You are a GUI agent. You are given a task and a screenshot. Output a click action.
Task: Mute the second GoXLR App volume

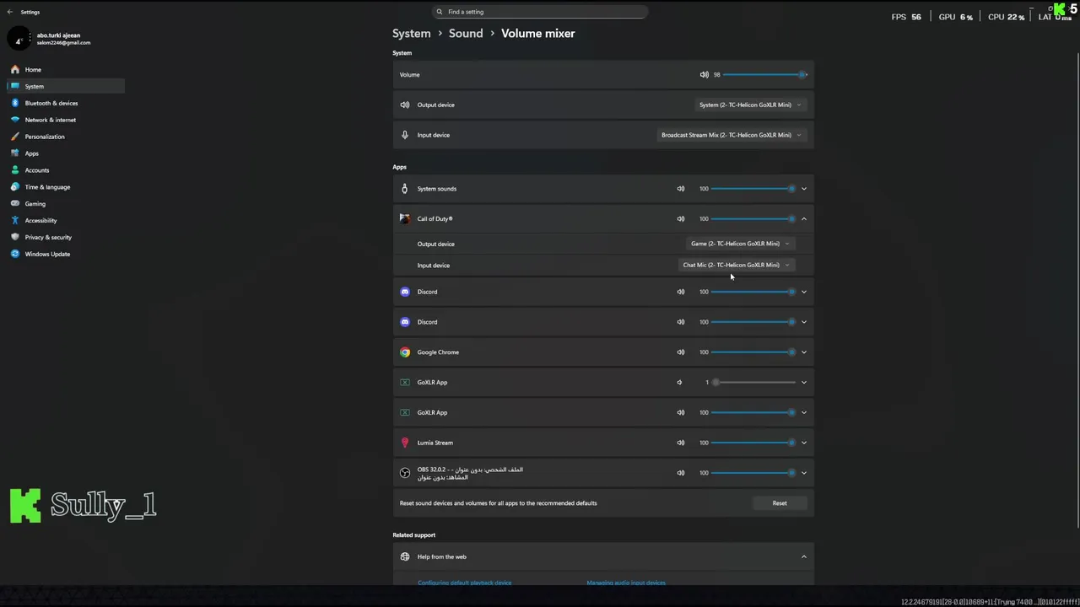[681, 413]
